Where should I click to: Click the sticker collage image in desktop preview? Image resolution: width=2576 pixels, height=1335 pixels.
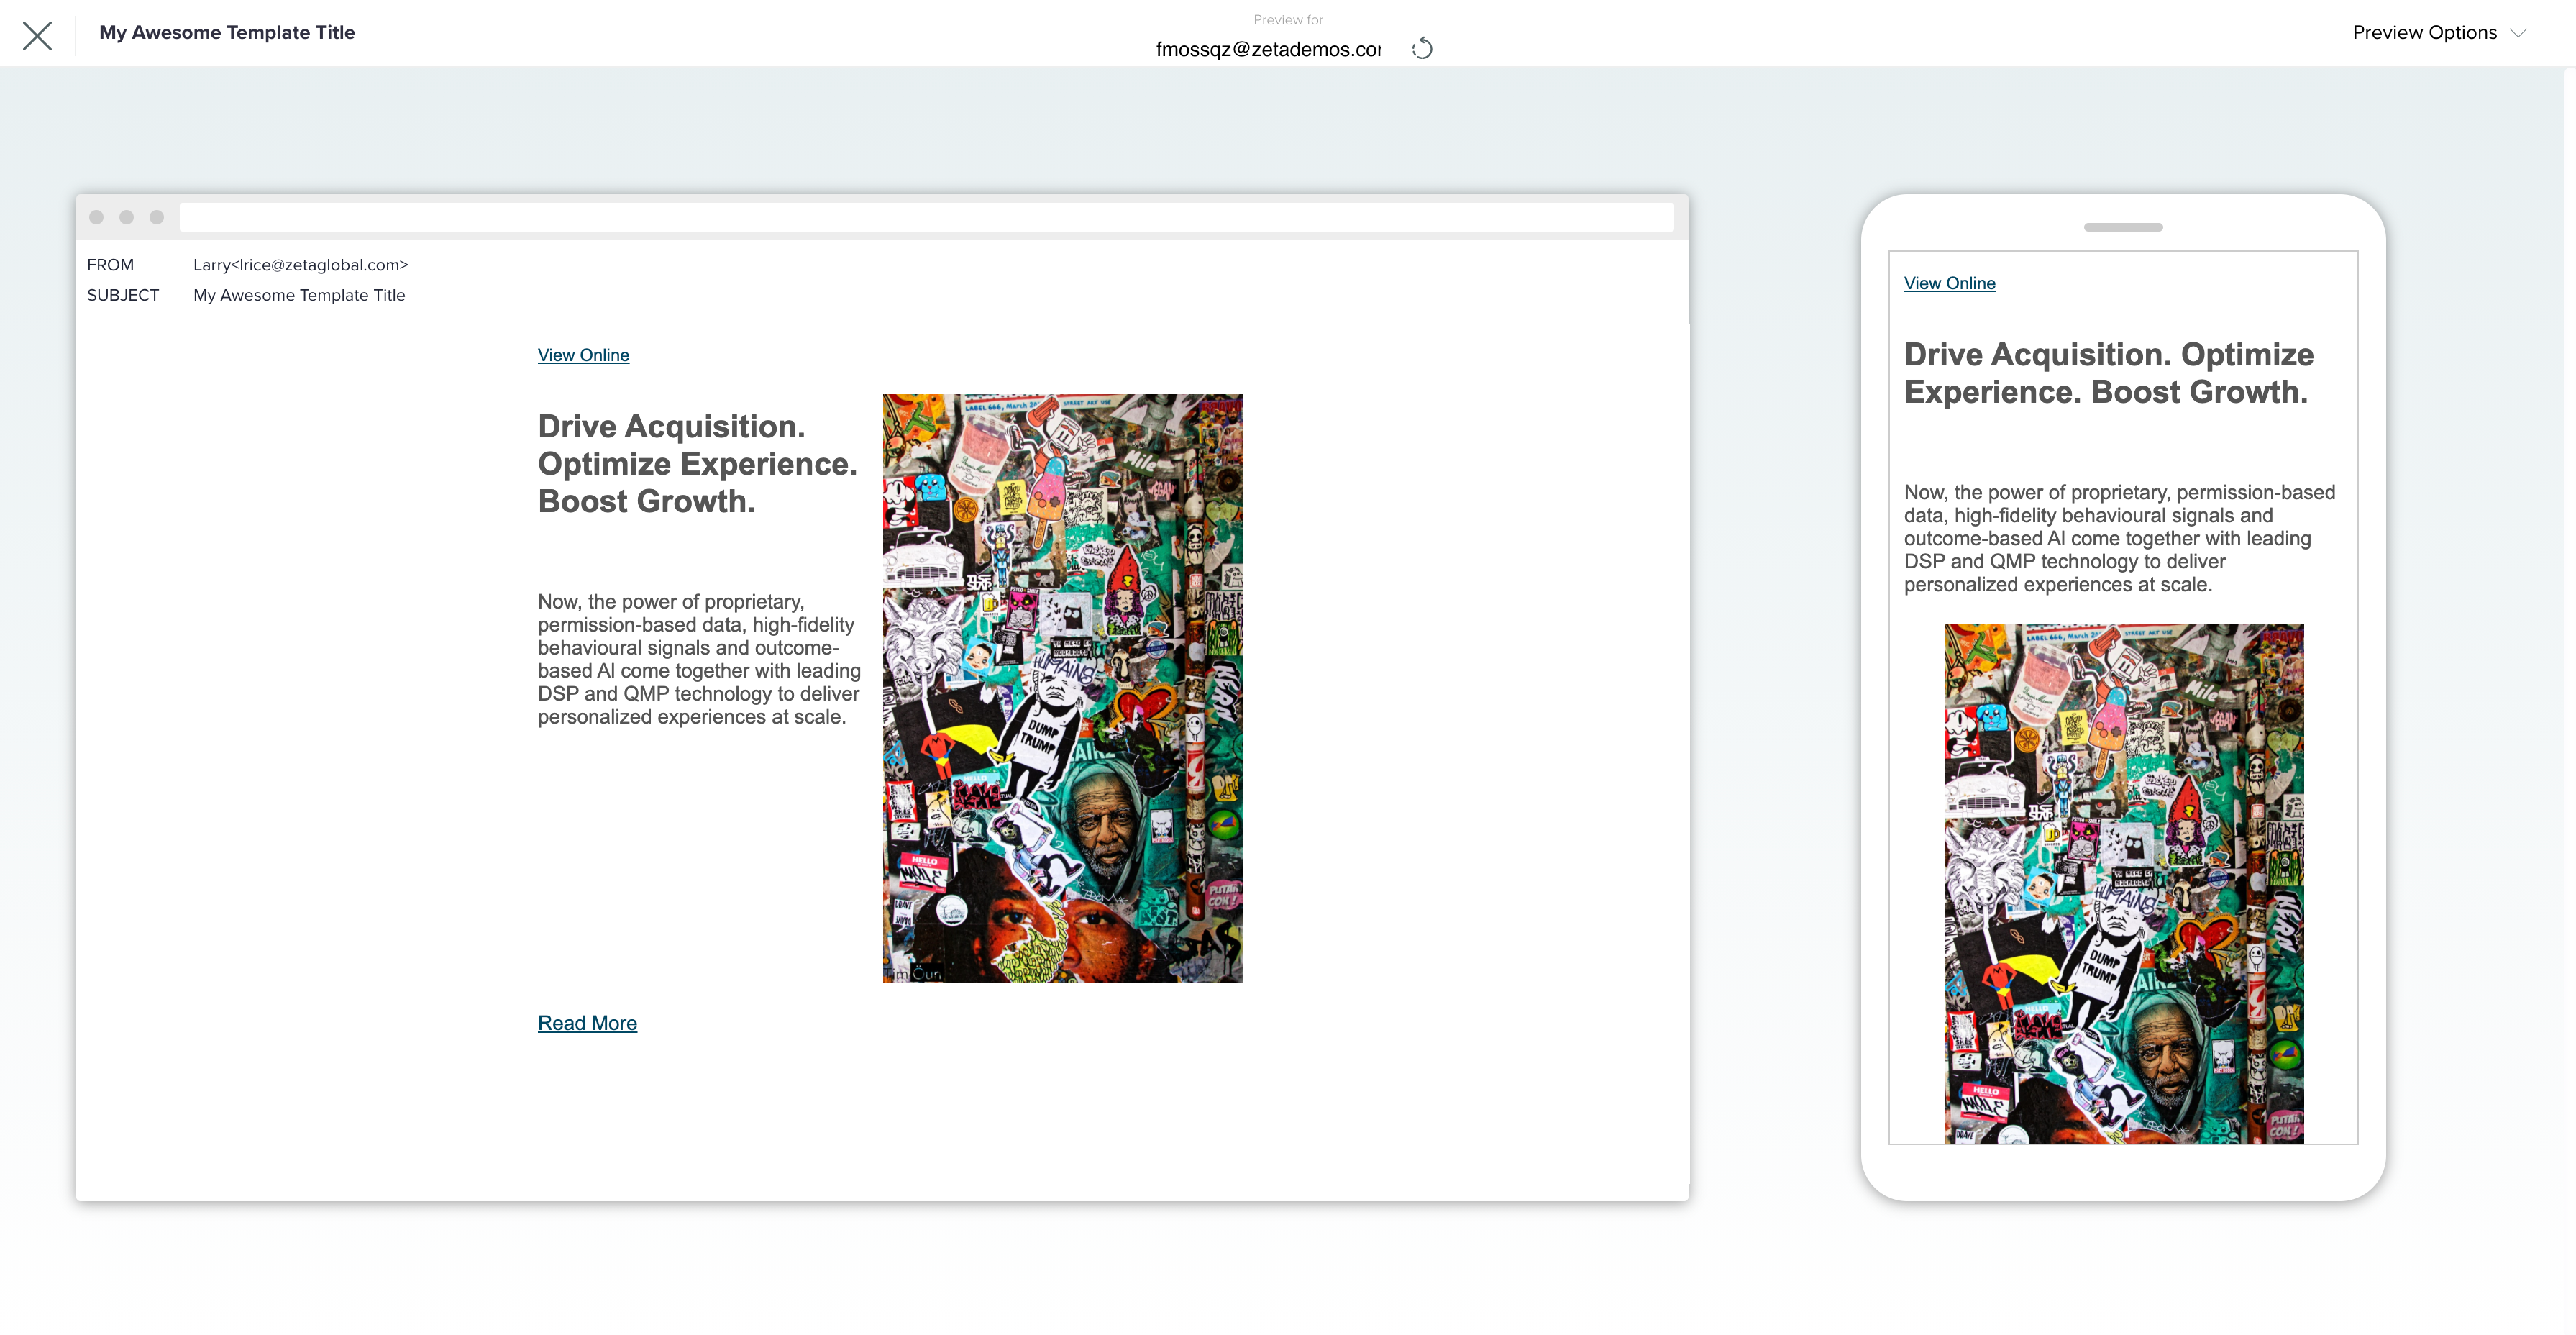[x=1062, y=688]
